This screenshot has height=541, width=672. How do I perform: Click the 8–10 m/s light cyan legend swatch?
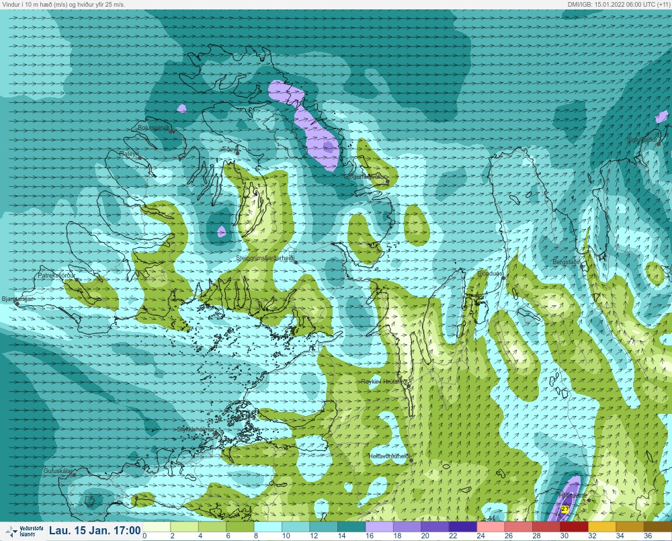tap(268, 526)
